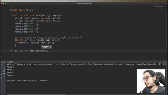Place cursor inside indexOf parentheses
The width and height of the screenshot is (168, 95).
[x=47, y=51]
